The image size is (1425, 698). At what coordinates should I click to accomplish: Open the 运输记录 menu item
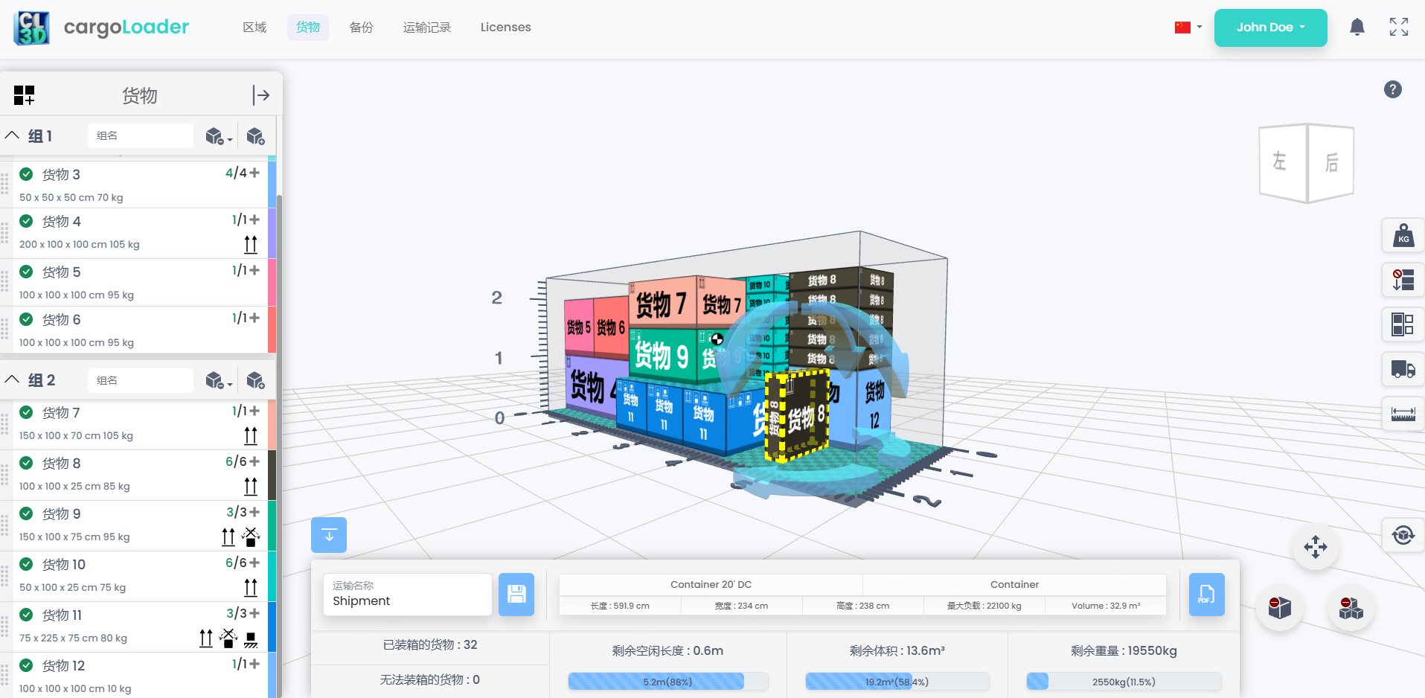(x=427, y=27)
